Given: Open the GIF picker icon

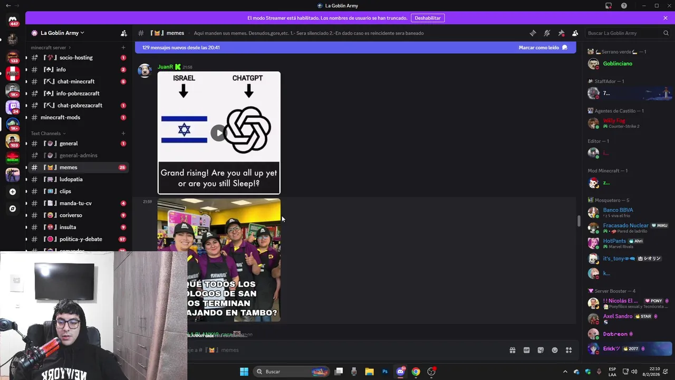Looking at the screenshot, I should coord(526,350).
